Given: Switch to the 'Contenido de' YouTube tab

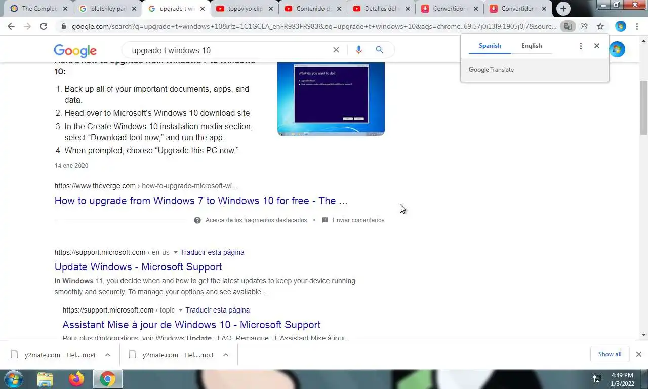Looking at the screenshot, I should click(313, 9).
